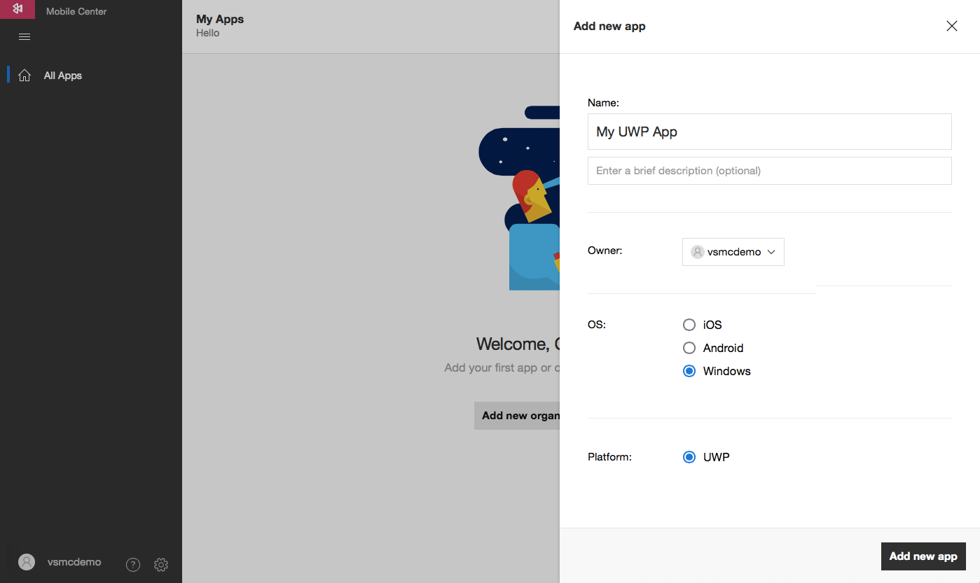Click the All Apps home icon
Screen dimensions: 980x583
pos(25,76)
